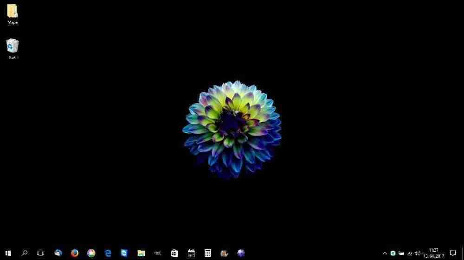Launch Thunderbird from the taskbar
Screen dimensions: 464x260
coord(58,253)
